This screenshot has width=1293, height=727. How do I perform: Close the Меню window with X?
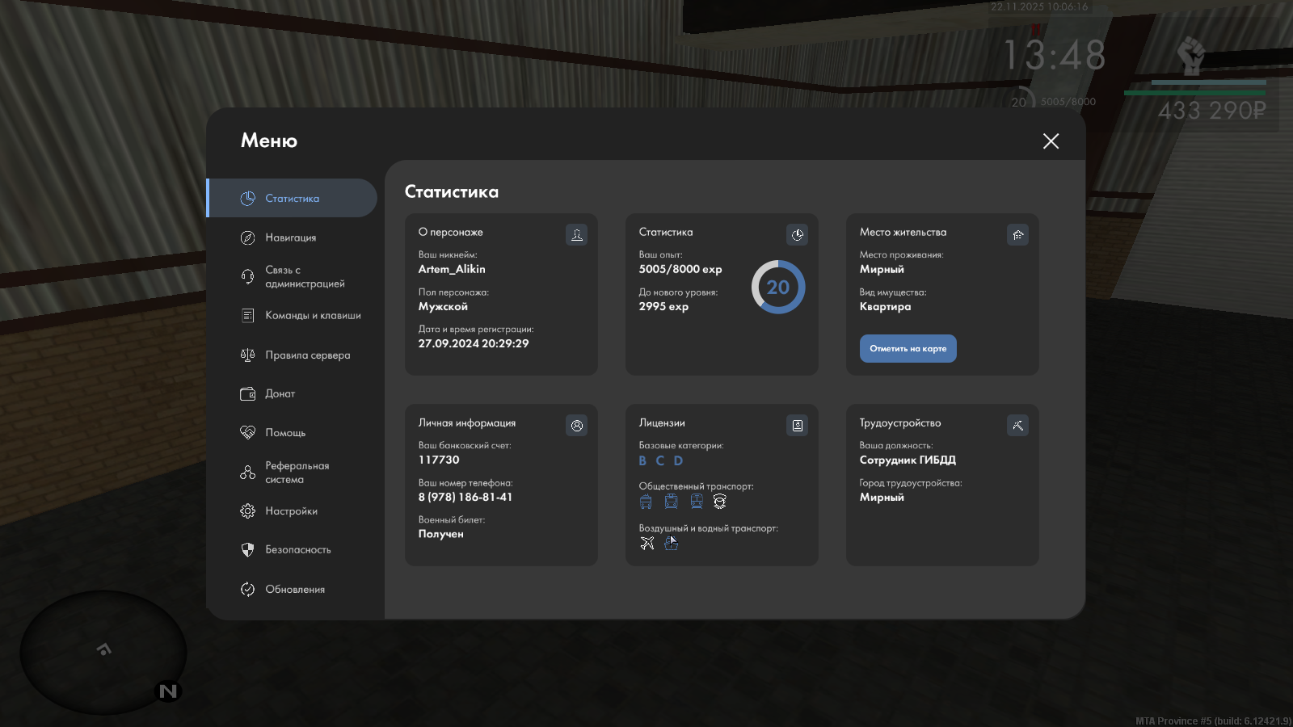[1051, 141]
